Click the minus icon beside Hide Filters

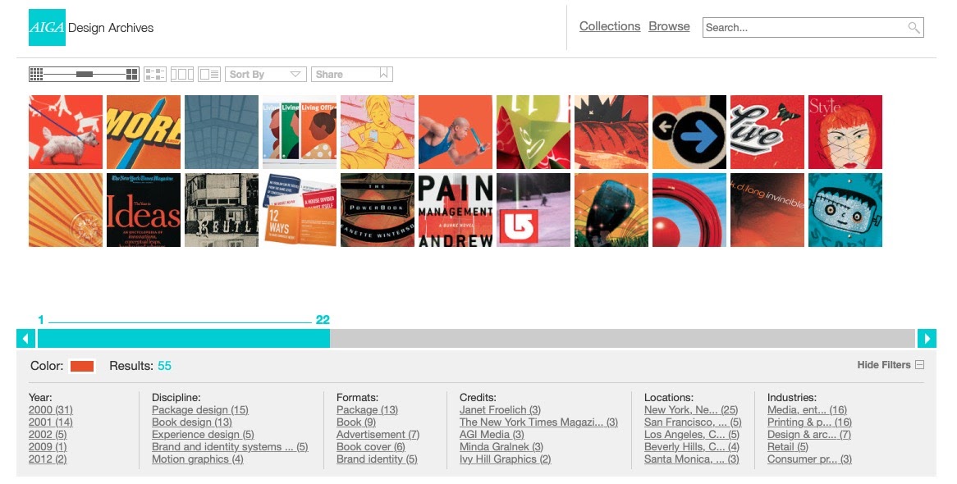920,365
